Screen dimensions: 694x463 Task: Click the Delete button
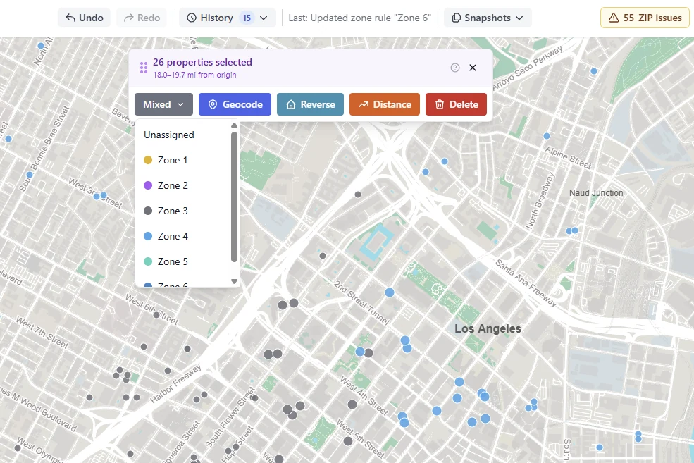[x=457, y=104]
